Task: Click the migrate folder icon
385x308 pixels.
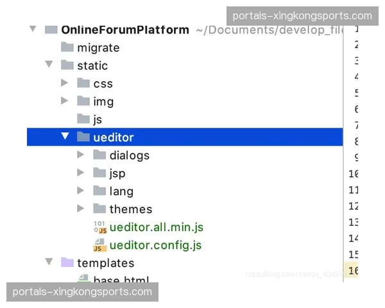Action: tap(67, 47)
